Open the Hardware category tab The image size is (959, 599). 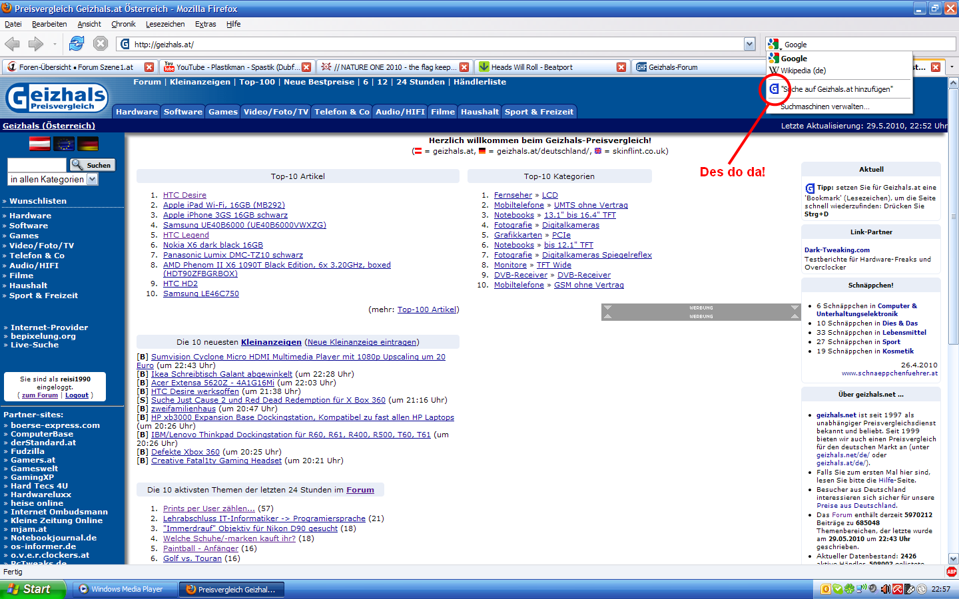click(x=137, y=112)
